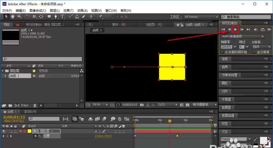Open 有效摄像机 view dropdown

pyautogui.click(x=204, y=105)
